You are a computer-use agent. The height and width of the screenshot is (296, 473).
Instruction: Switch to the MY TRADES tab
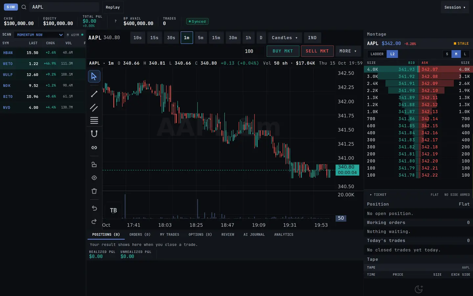(169, 234)
